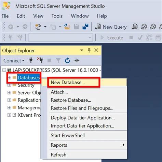The image size is (162, 162).
Task: Open the Edit menu
Action: click(x=21, y=16)
